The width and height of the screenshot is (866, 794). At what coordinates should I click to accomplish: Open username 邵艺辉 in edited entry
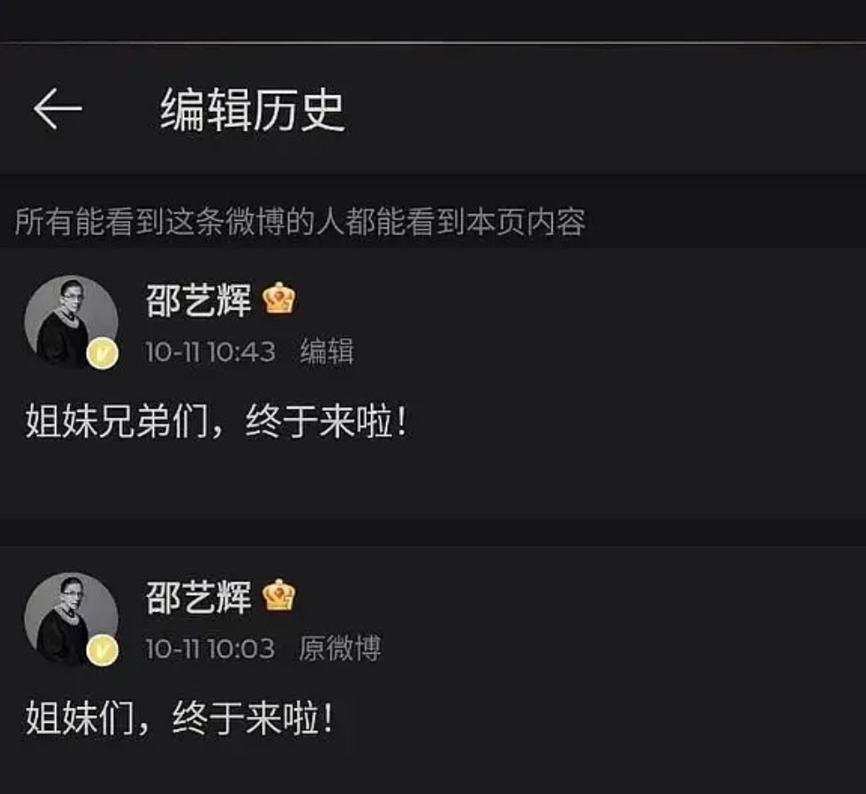[198, 300]
